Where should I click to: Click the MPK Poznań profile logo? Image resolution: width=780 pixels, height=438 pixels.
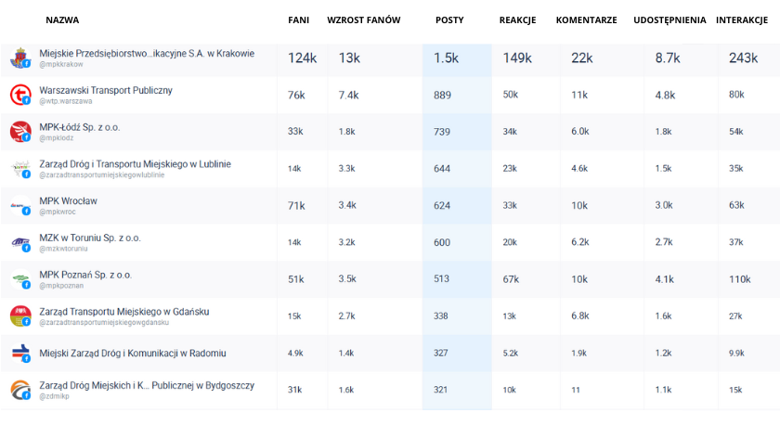pos(19,279)
